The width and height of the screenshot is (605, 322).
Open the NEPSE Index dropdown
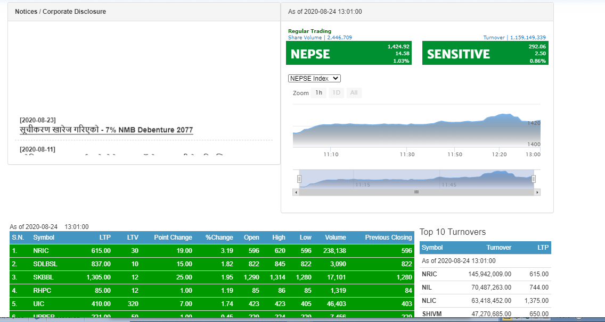point(314,78)
